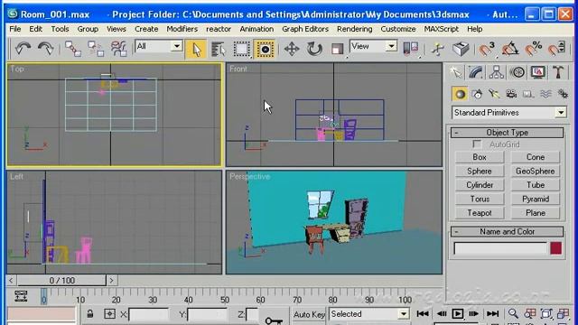This screenshot has height=325, width=578.
Task: Activate the Select and Move tool
Action: click(291, 49)
